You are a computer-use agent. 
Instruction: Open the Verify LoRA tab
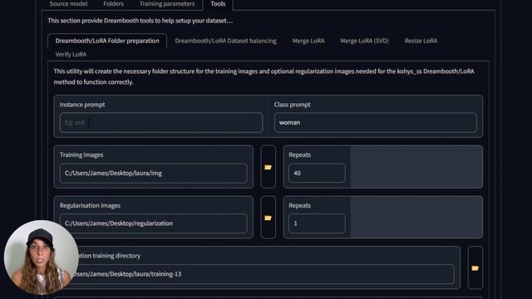(x=71, y=54)
